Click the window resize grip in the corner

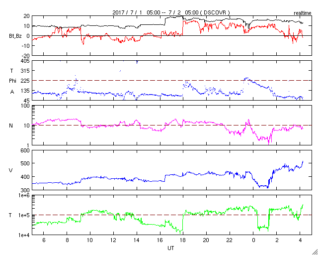[x=315, y=252]
